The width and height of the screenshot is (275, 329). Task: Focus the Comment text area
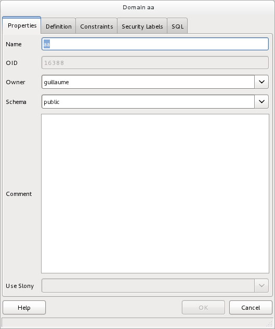click(155, 193)
